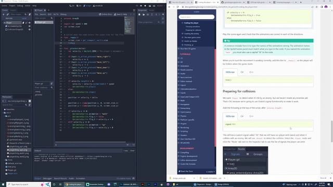Viewport: 333px width, 187px height.
Task: Select Player.gd in the script list
Action: pyautogui.click(x=44, y=22)
